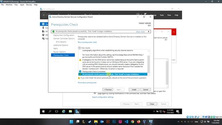Go back with the wizard's Previous button
This screenshot has height=125, width=222.
point(108,90)
